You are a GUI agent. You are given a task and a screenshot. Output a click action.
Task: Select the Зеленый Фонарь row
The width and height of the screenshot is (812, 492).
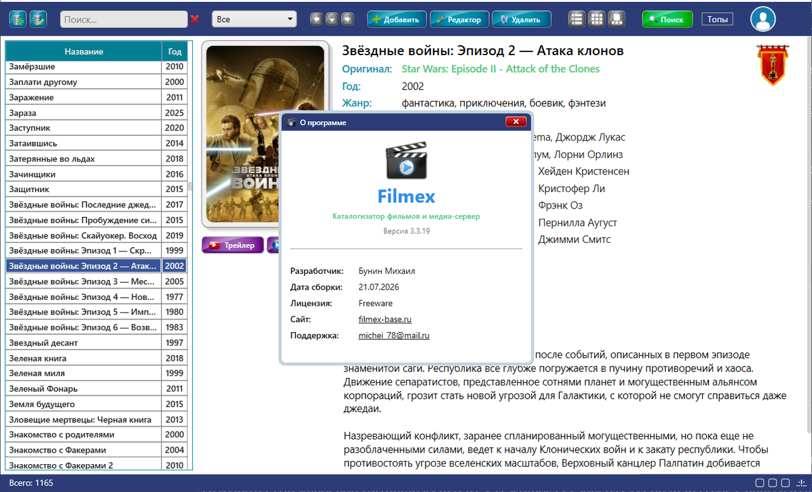[x=97, y=388]
